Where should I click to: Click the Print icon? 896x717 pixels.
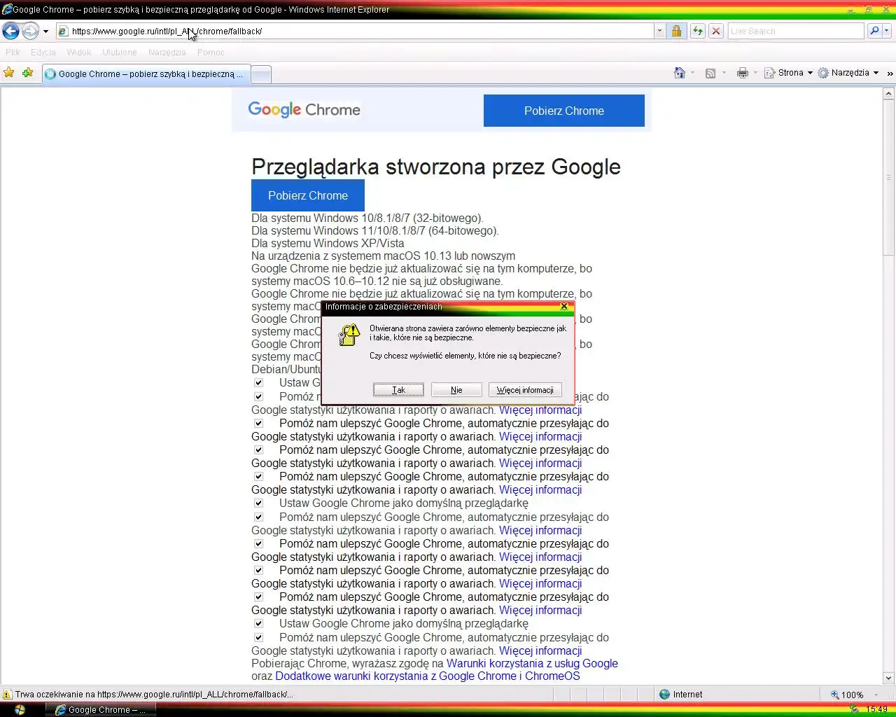(x=743, y=73)
